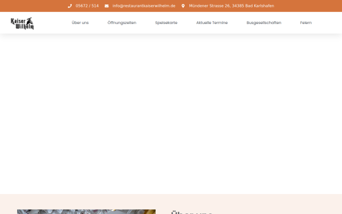Call the phone number 05672 / 514
Viewport: 342px width, 214px height.
pyautogui.click(x=87, y=6)
